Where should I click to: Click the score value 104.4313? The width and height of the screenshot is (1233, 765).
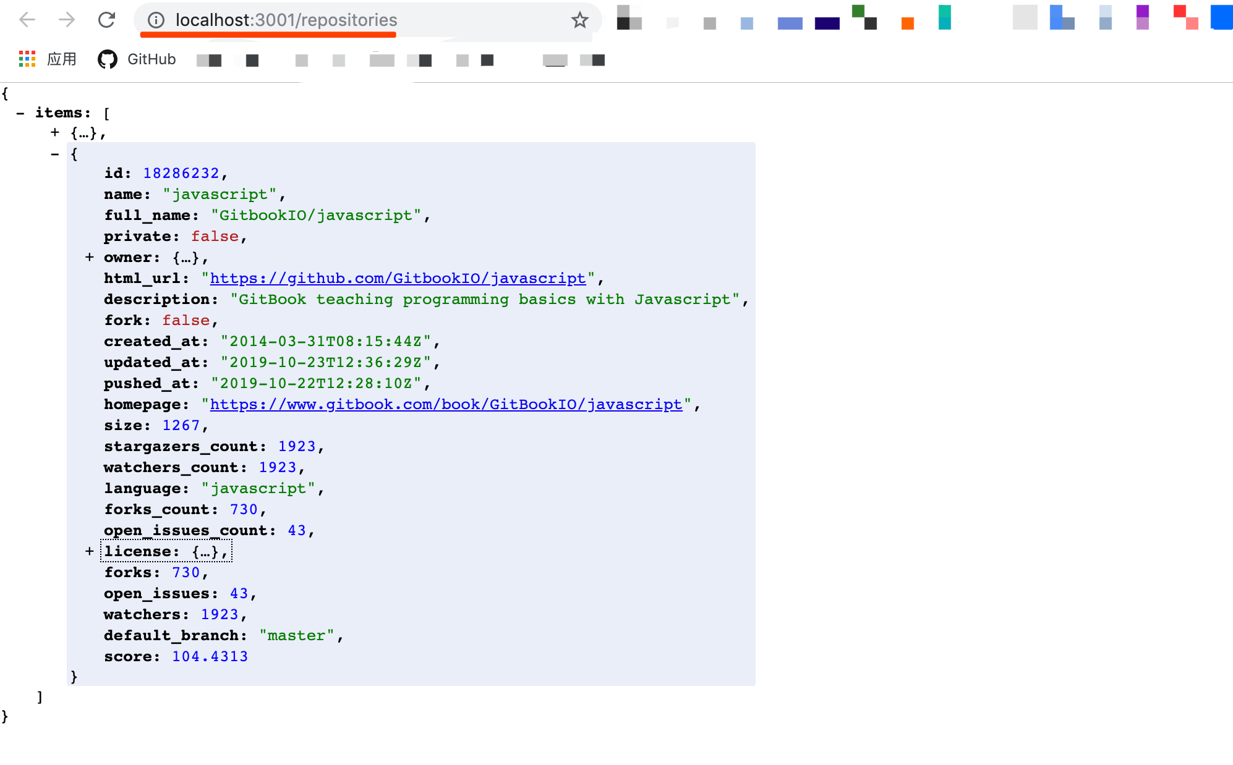(210, 657)
